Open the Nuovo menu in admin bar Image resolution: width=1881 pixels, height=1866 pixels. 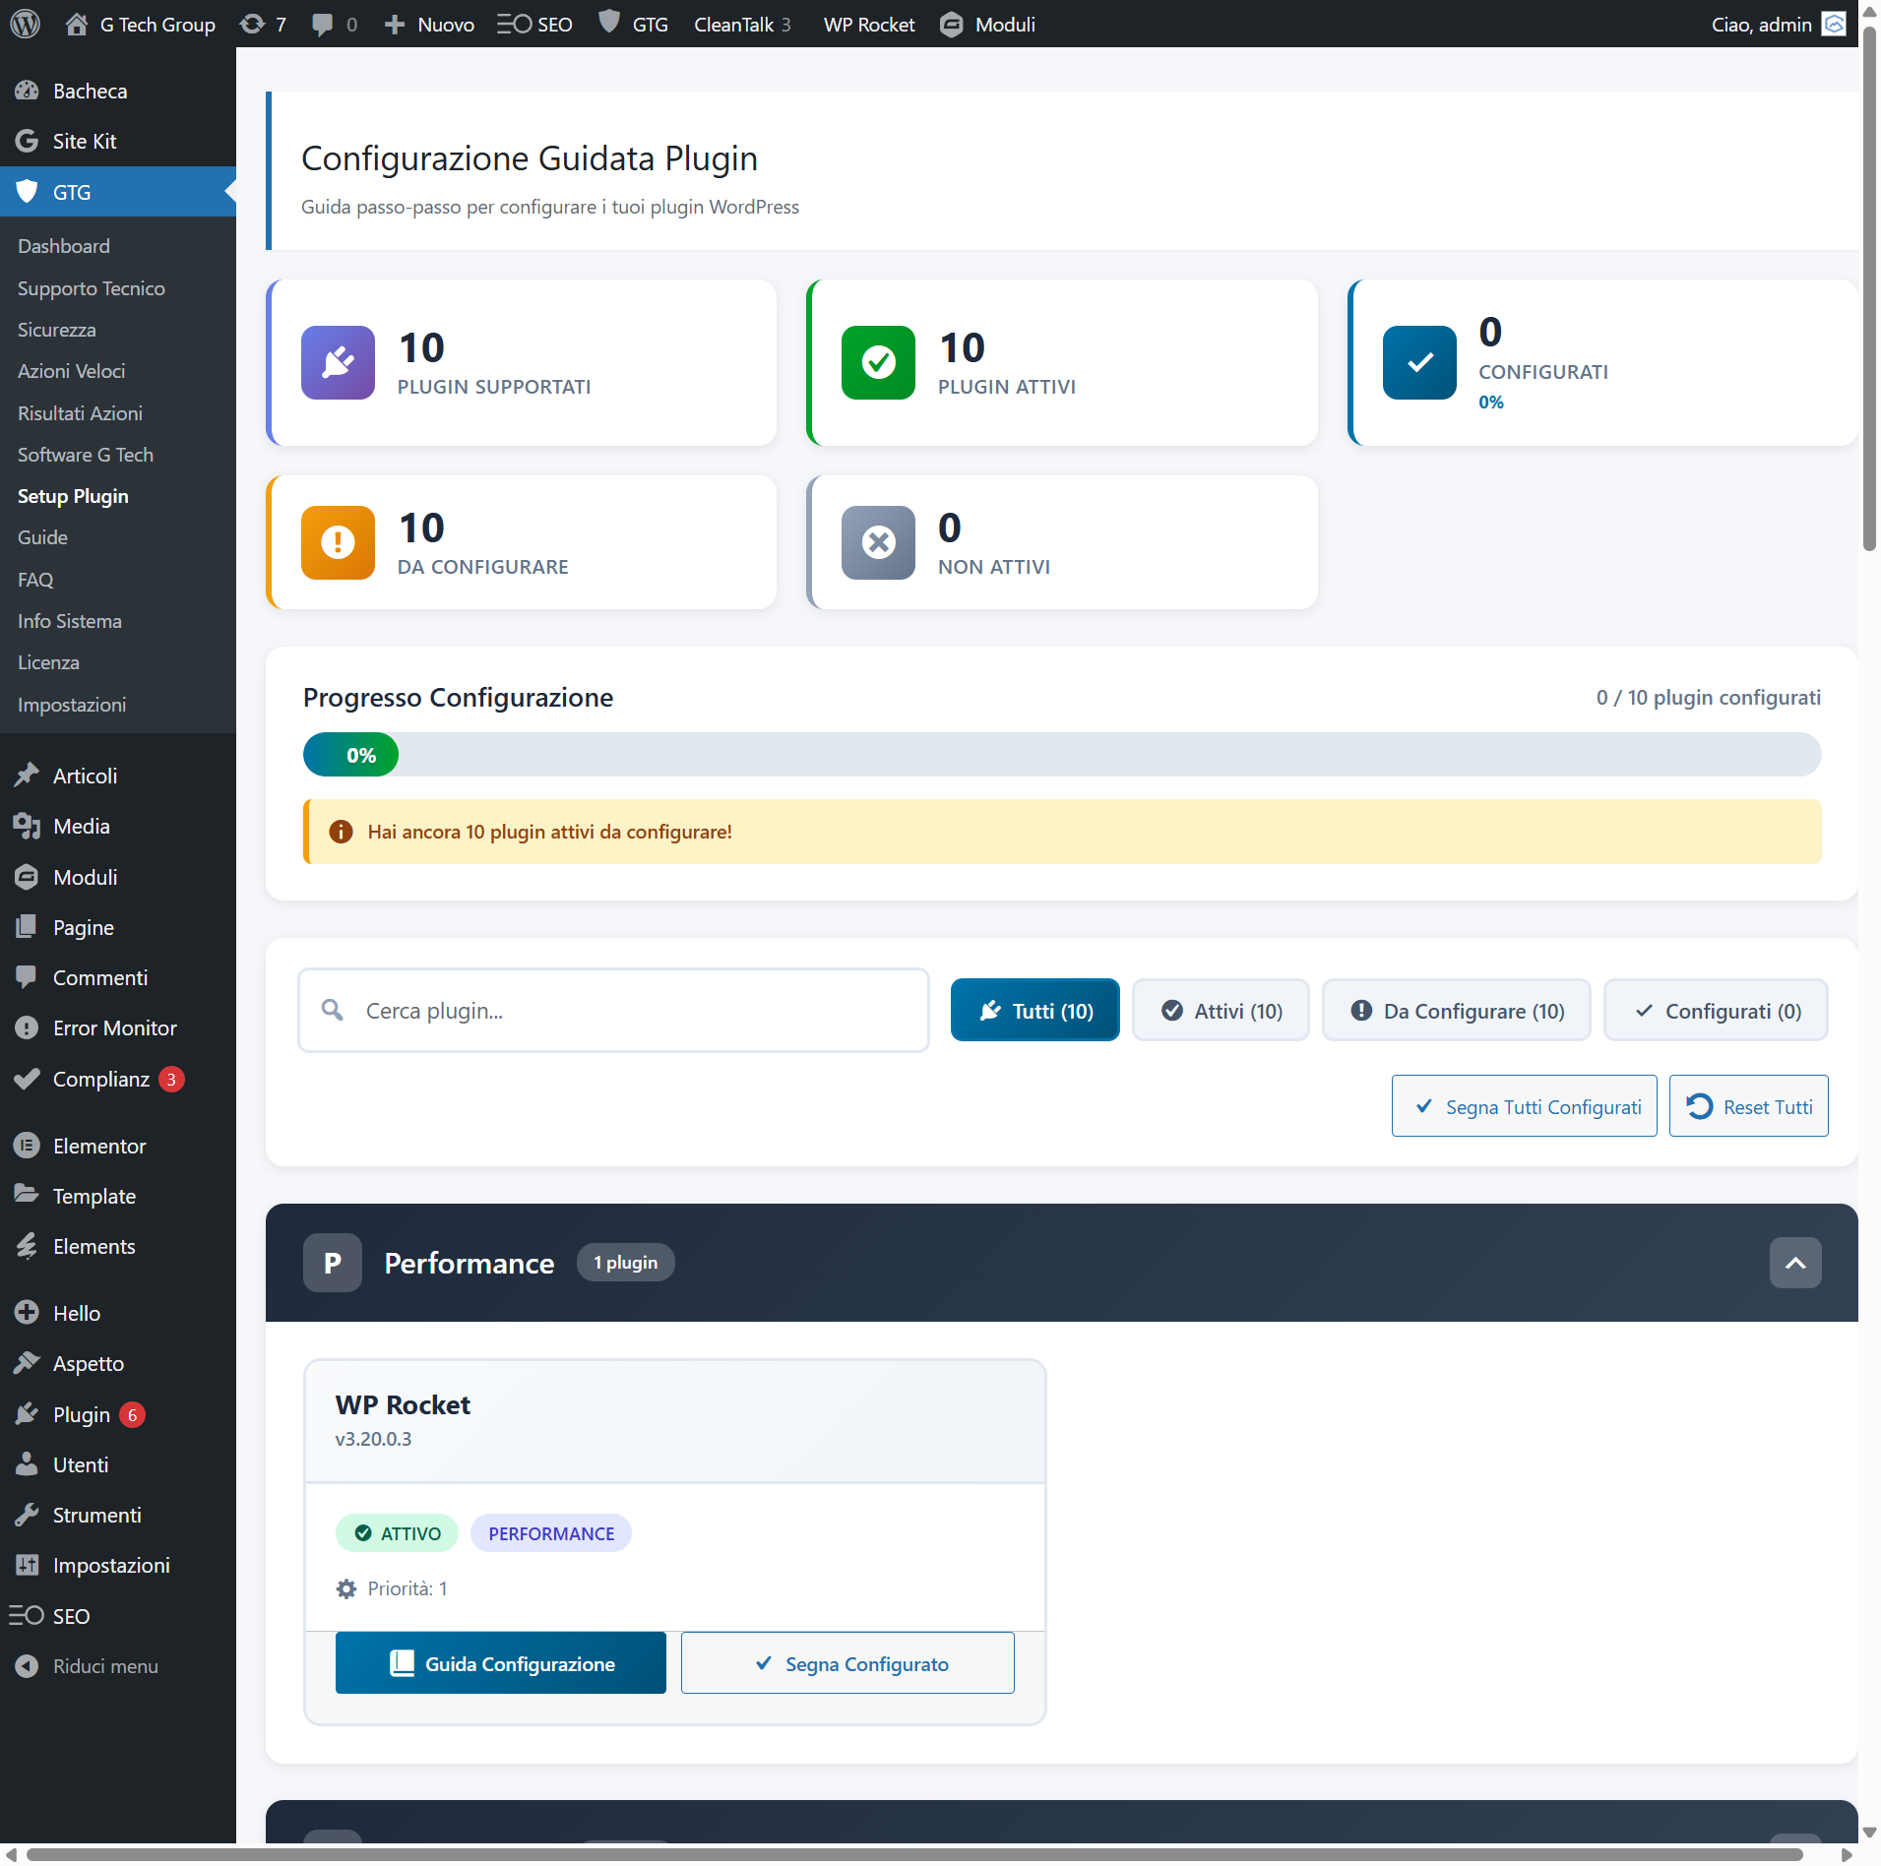429,24
